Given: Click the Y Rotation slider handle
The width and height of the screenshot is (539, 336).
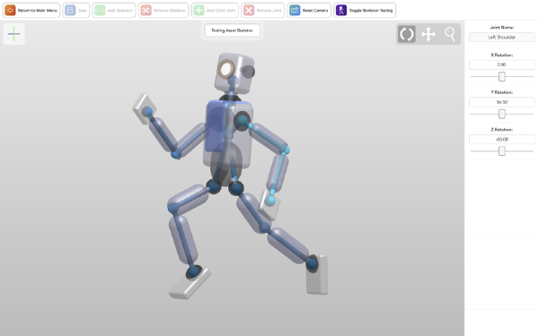Looking at the screenshot, I should 502,114.
